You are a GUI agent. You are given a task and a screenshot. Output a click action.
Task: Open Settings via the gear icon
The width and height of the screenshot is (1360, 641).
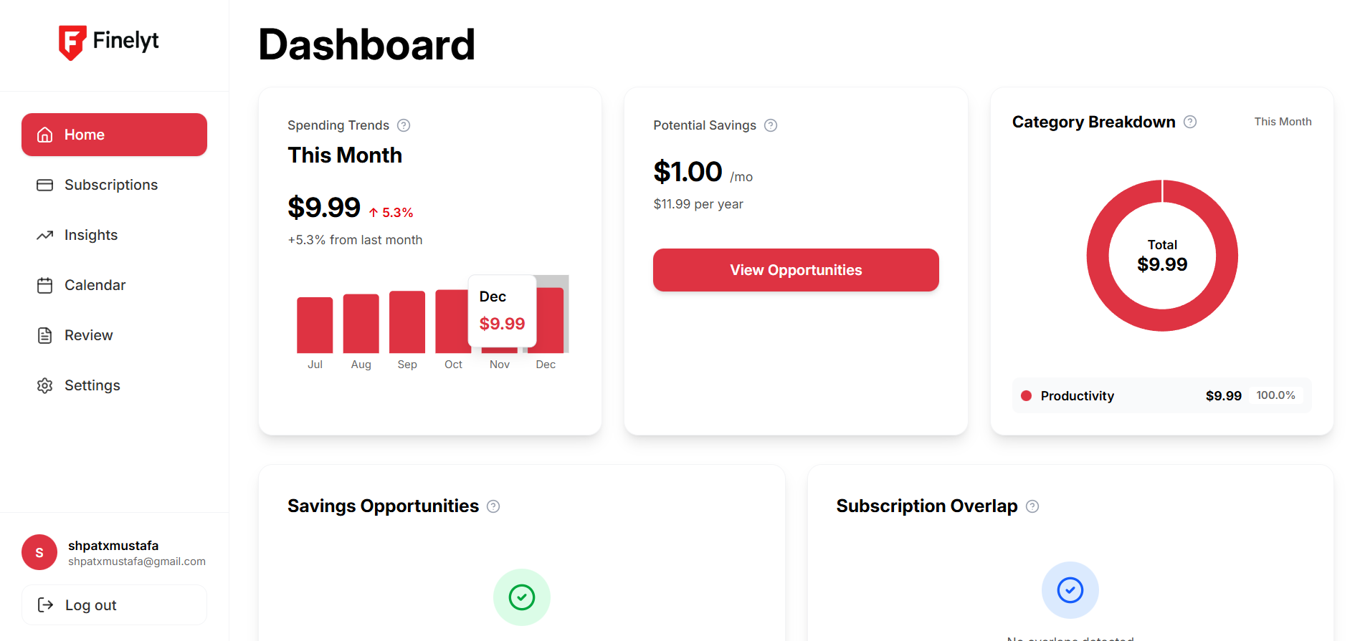click(x=44, y=385)
